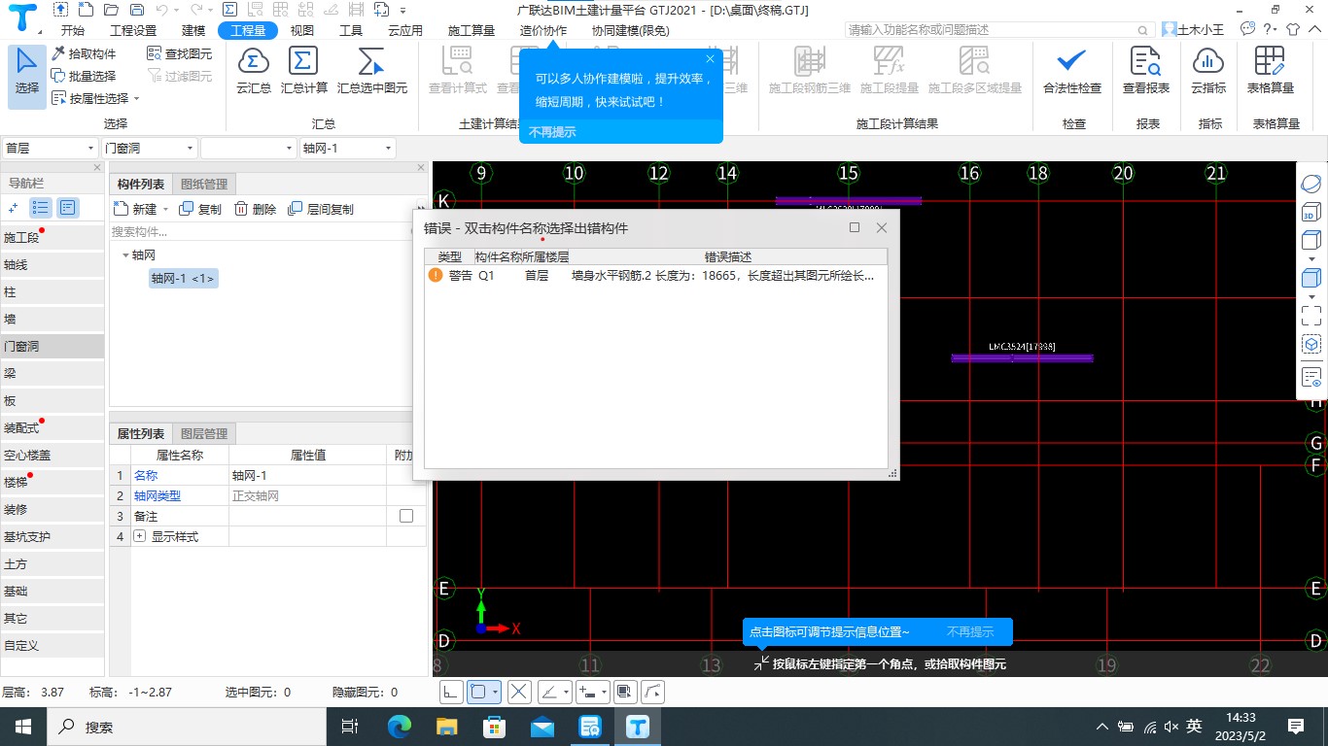Open the 建模 ribbon tab
The height and width of the screenshot is (746, 1328).
click(x=193, y=30)
